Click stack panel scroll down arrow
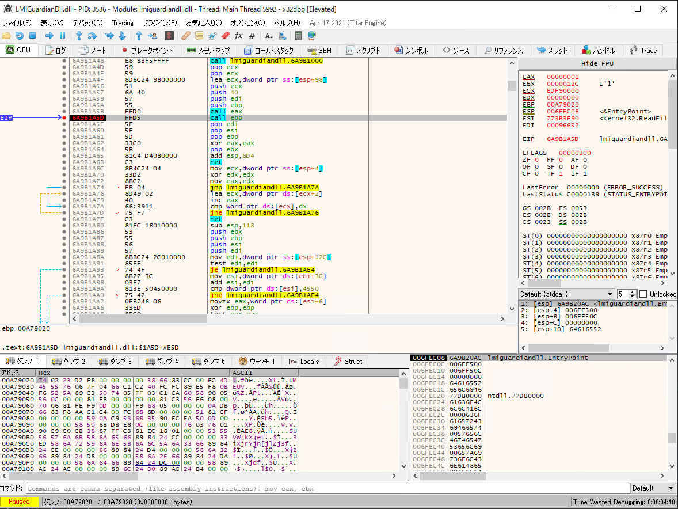Screen dimensions: 678x509 tap(672, 466)
